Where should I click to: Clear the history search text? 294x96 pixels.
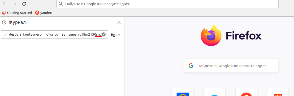[104, 34]
